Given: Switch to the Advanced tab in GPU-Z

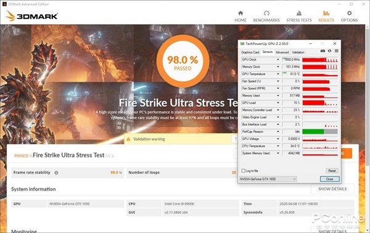Looking at the screenshot, I should point(282,52).
